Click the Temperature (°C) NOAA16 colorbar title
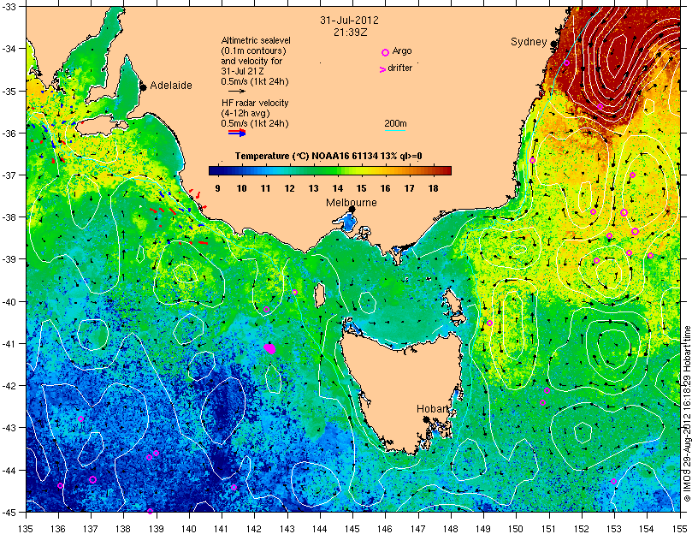The width and height of the screenshot is (698, 534). (x=328, y=156)
